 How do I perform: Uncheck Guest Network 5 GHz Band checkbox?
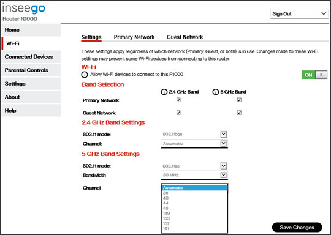(239, 113)
